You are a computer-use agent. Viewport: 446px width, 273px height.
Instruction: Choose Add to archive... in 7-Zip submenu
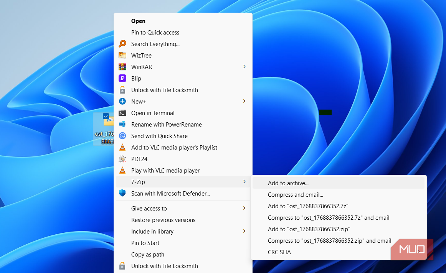click(339, 183)
